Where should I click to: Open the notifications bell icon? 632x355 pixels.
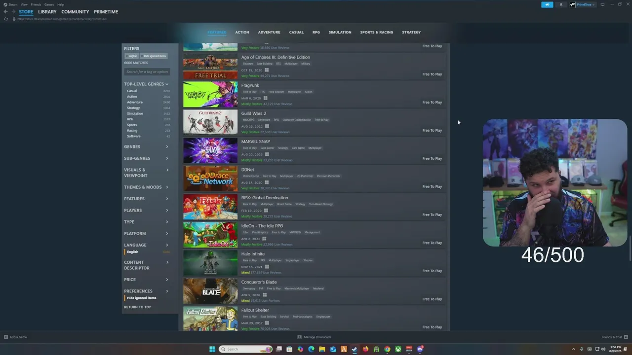[x=561, y=4]
